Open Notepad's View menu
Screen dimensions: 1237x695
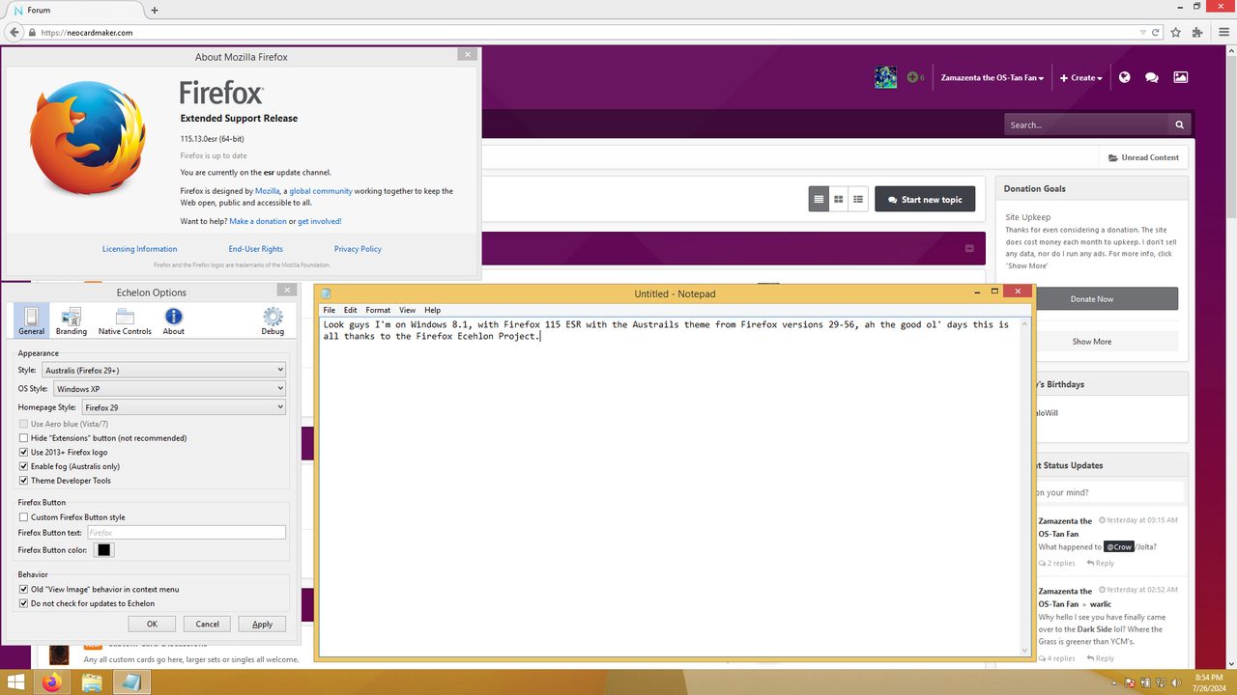(x=407, y=309)
